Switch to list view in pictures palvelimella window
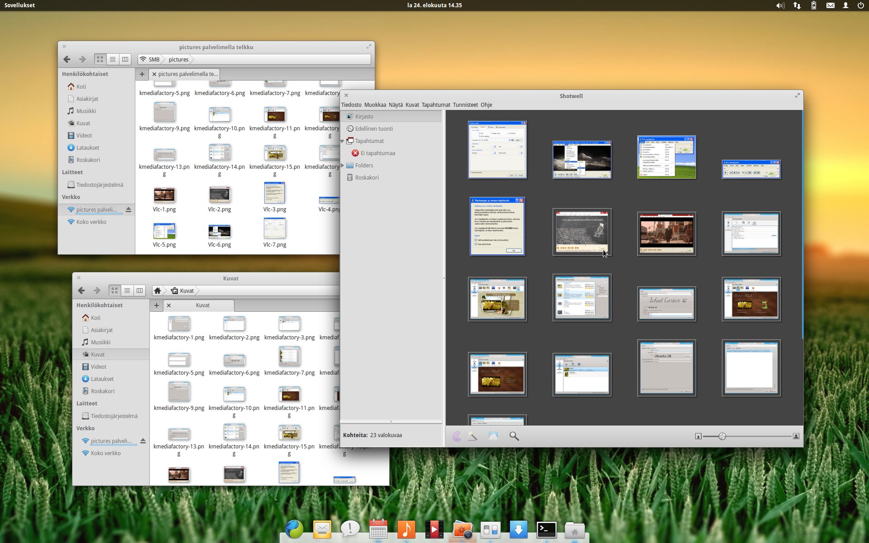 click(113, 59)
